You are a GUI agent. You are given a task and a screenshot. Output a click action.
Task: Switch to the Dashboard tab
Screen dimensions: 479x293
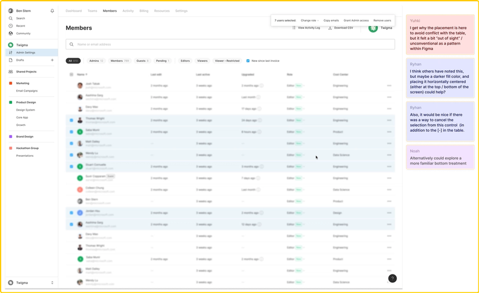(74, 11)
